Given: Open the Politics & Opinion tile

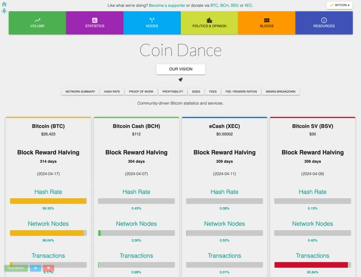Looking at the screenshot, I should 209,23.
